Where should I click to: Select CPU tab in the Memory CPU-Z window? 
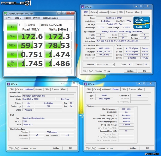click(x=89, y=89)
